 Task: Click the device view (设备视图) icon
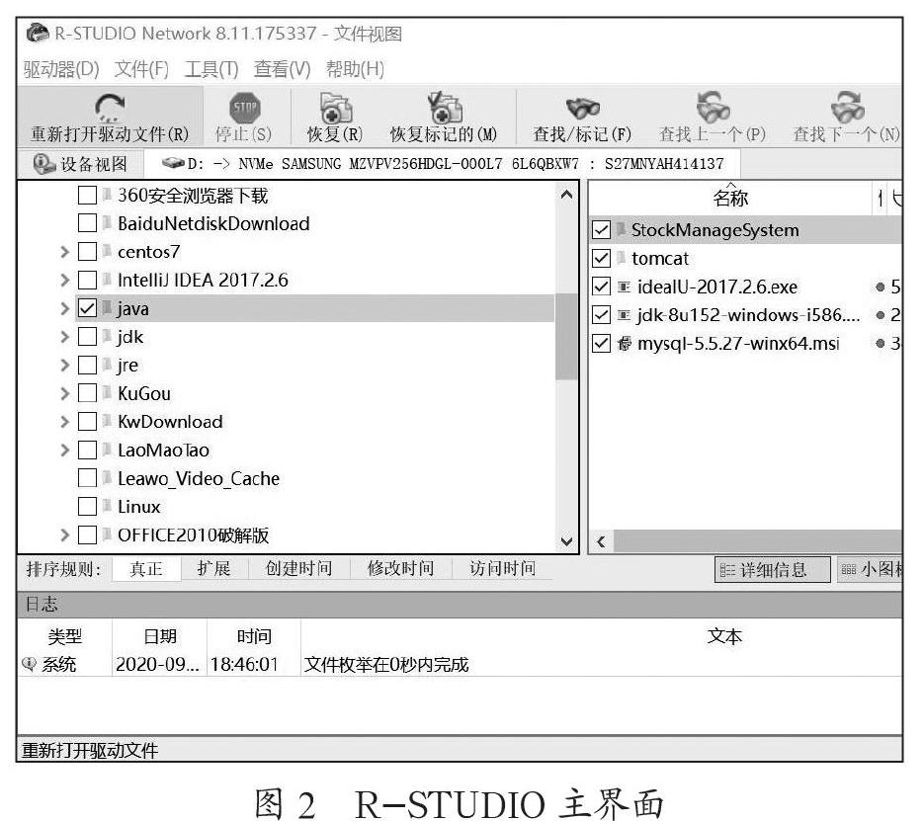pos(44,164)
